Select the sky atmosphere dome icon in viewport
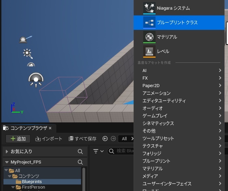Image resolution: width=228 pixels, height=191 pixels. click(x=31, y=64)
